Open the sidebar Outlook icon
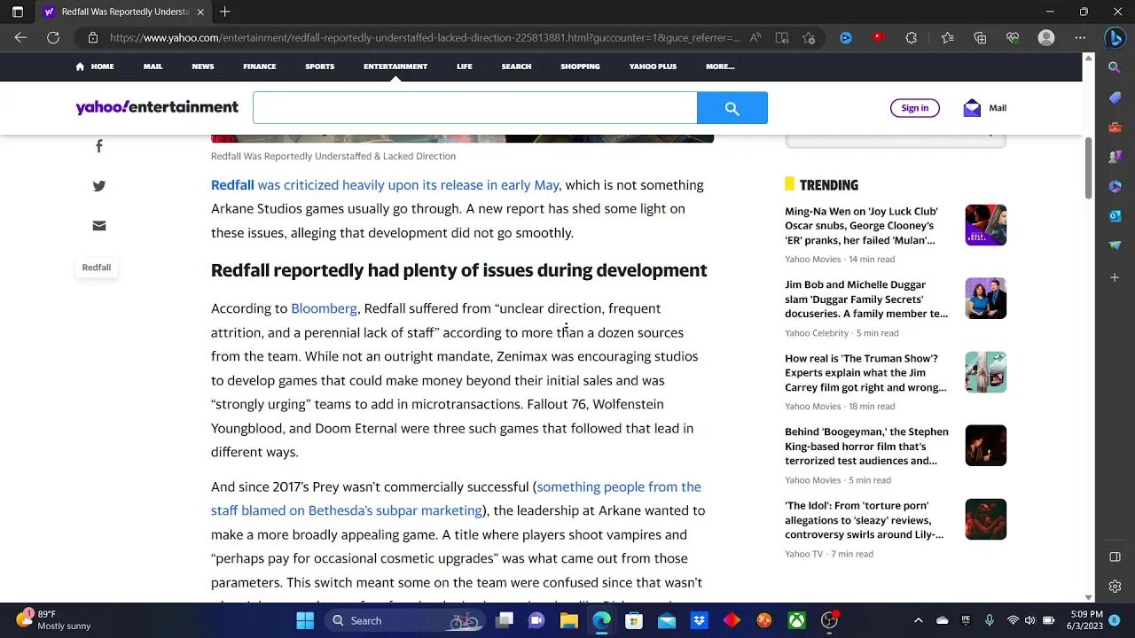This screenshot has height=638, width=1135. pos(1115,216)
